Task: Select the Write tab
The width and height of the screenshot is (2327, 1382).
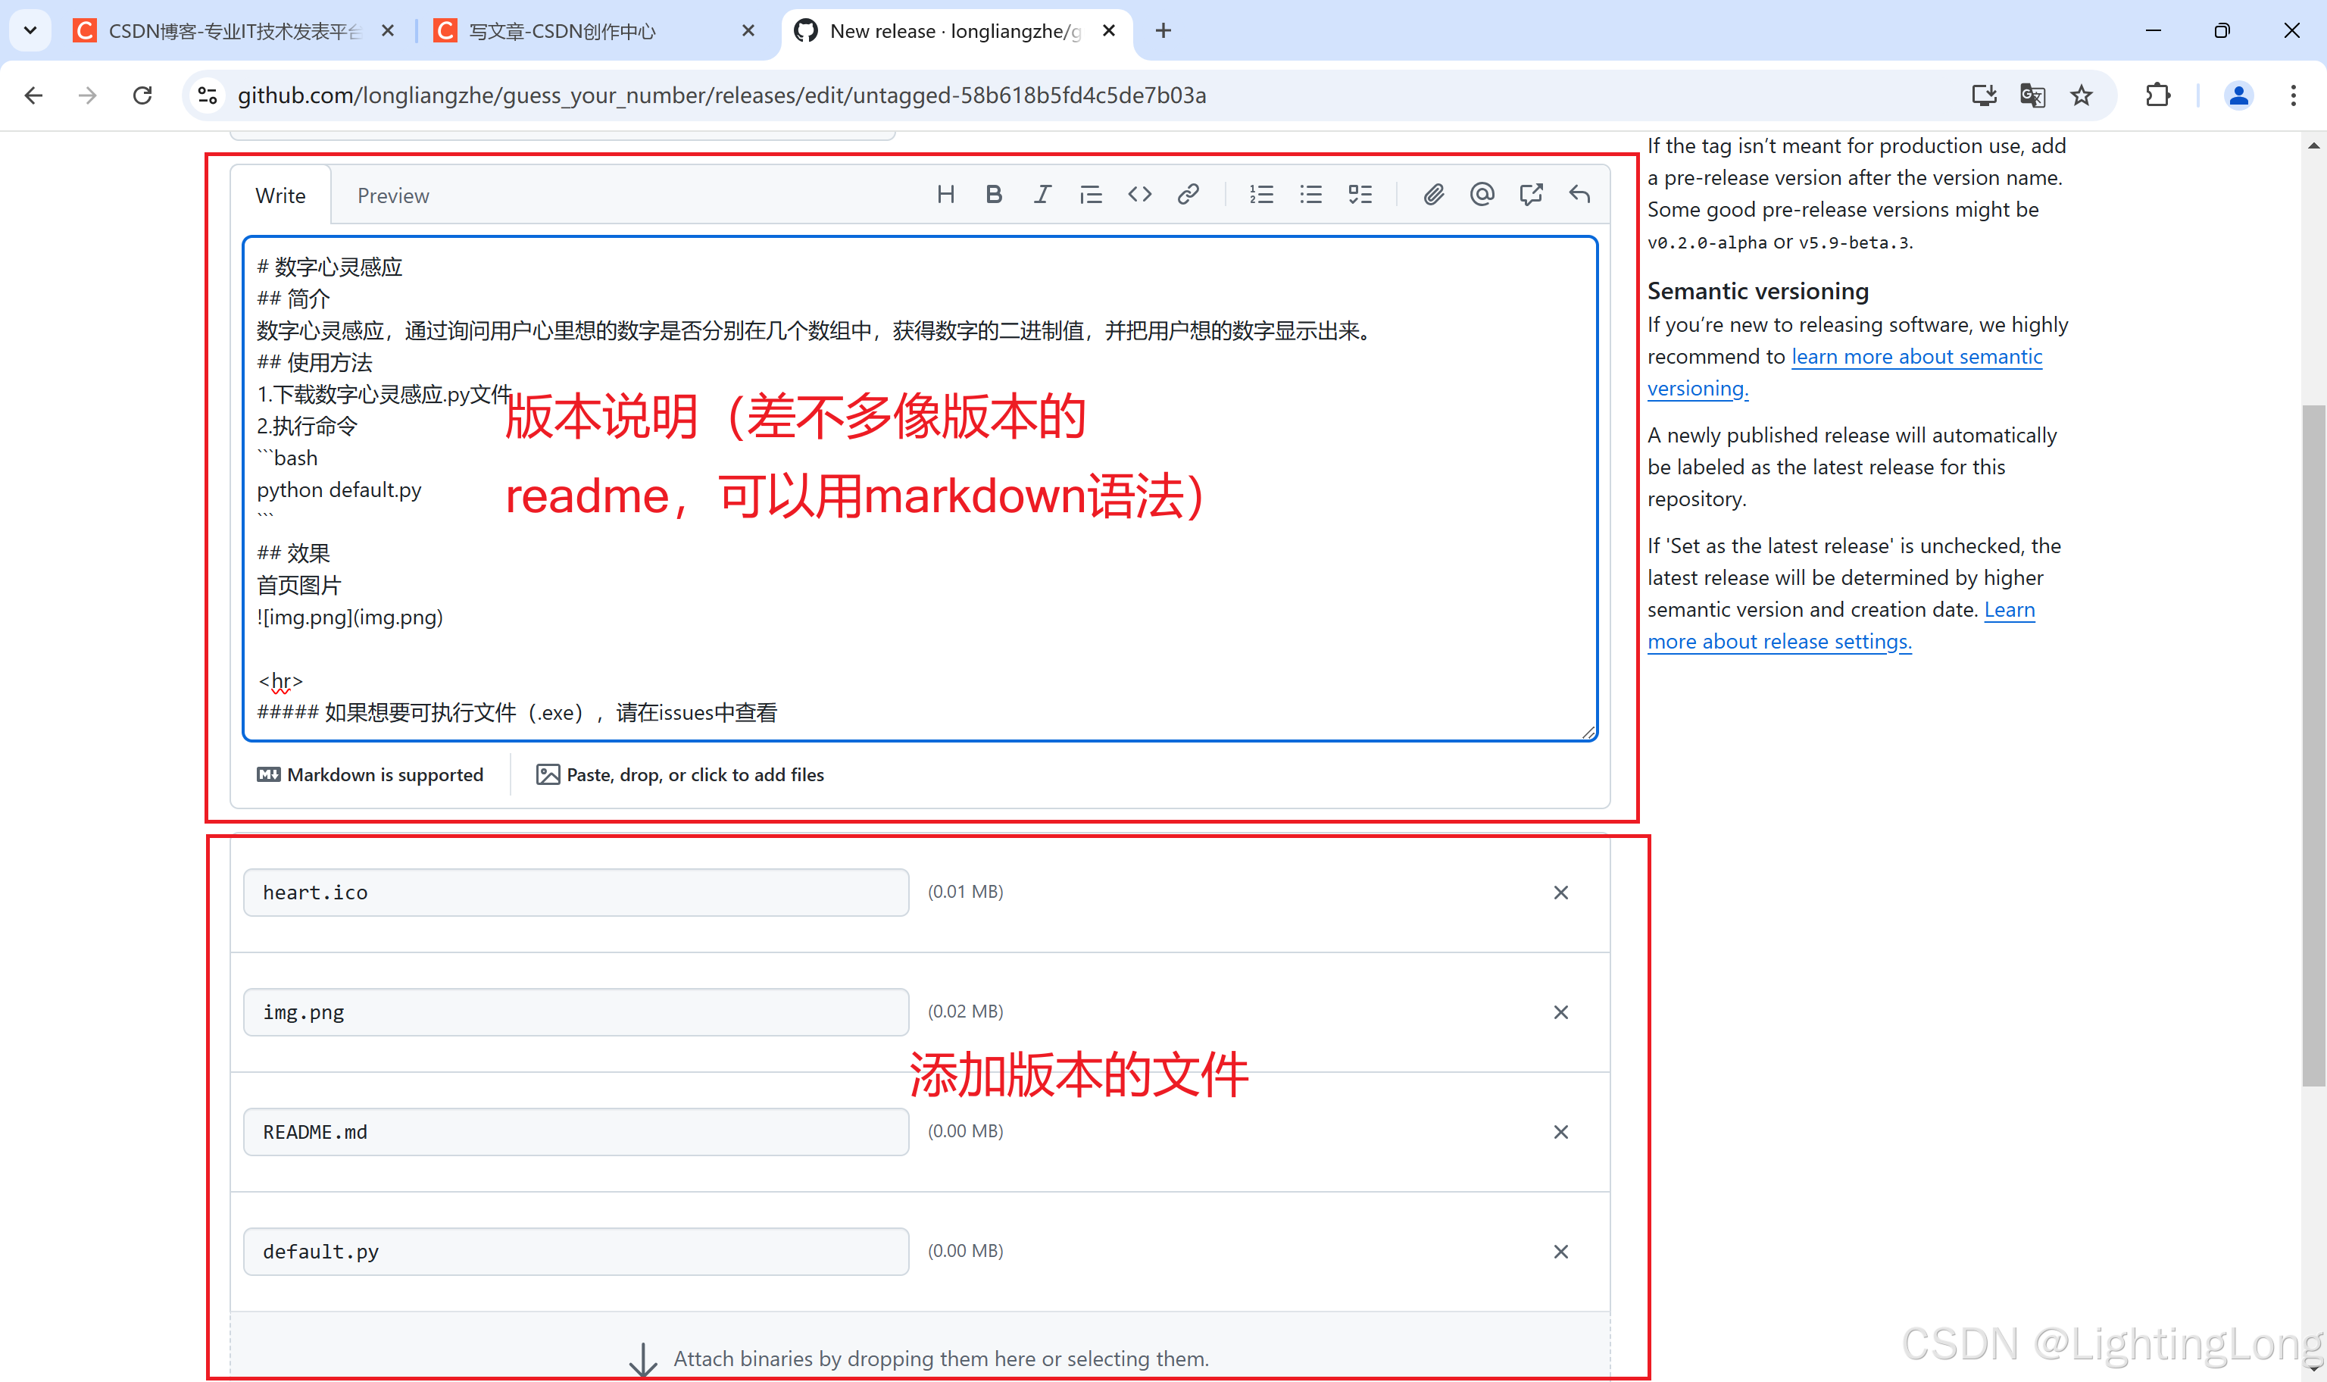Action: pyautogui.click(x=280, y=195)
